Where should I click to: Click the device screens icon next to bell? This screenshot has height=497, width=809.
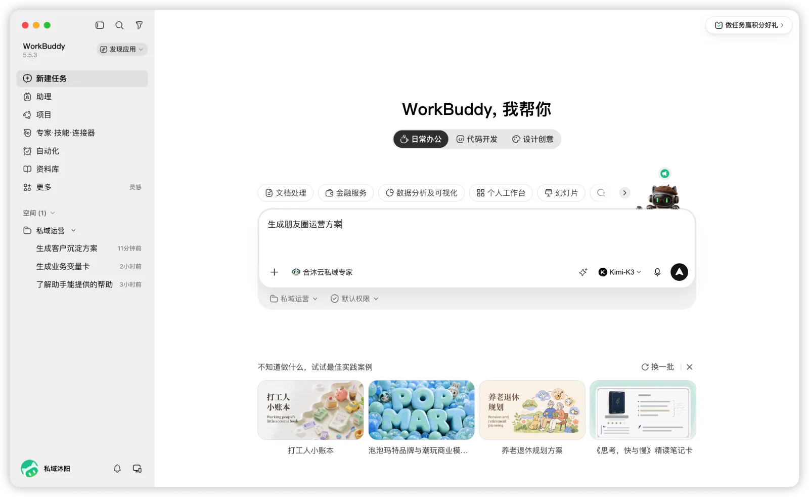[137, 469]
